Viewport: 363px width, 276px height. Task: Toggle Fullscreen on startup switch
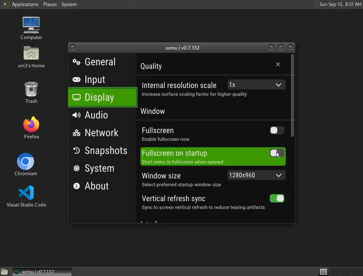[x=277, y=153]
